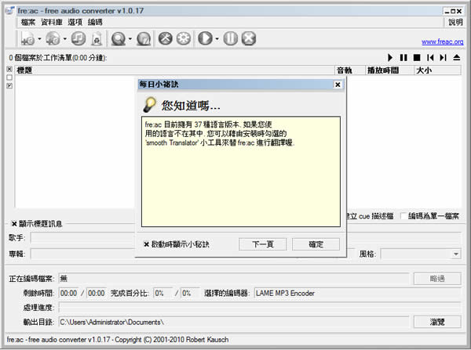Click the deselect all tracks empty box

click(9, 78)
